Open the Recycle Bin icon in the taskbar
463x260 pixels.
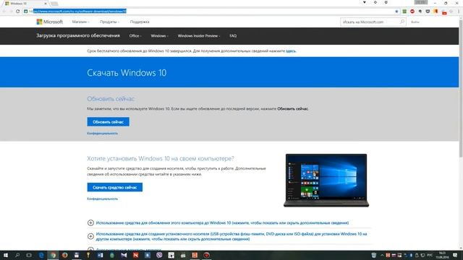pos(374,255)
